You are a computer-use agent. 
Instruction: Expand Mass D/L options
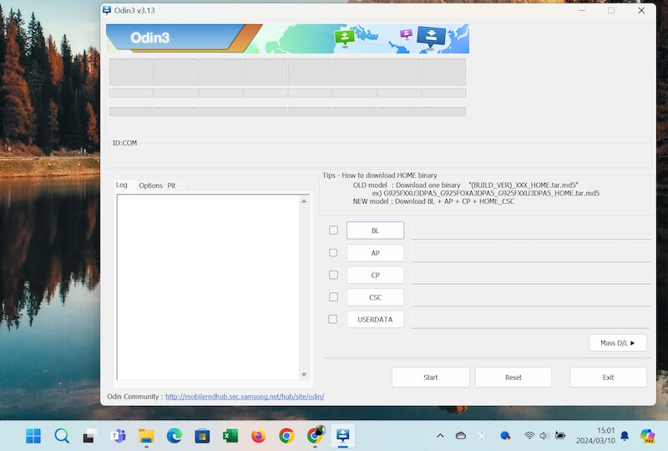(x=617, y=342)
